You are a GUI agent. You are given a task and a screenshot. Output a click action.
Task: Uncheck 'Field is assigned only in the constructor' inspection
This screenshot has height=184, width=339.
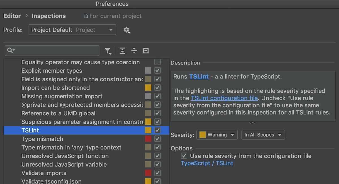pos(158,79)
